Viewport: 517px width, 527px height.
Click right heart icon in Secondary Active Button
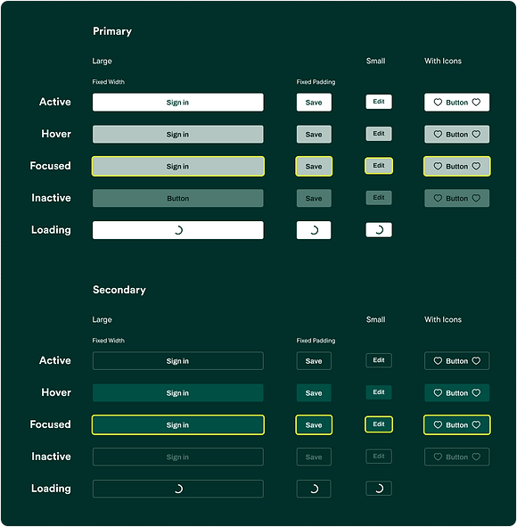[476, 360]
